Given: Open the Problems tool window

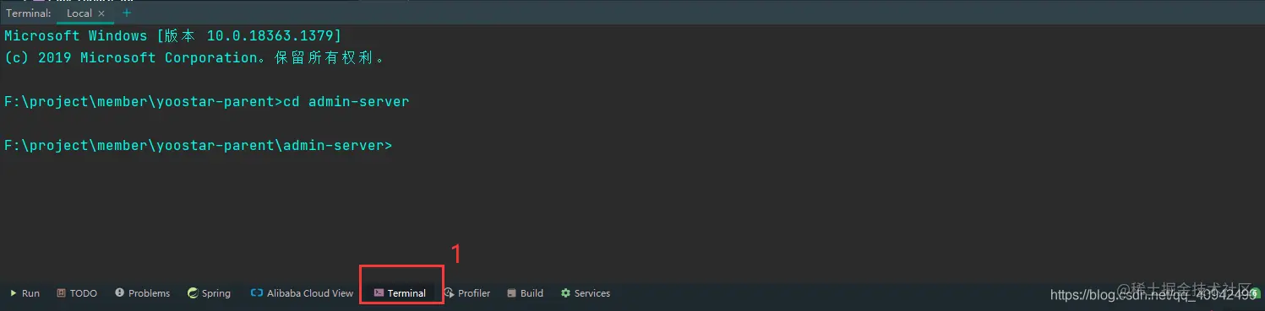Looking at the screenshot, I should [142, 293].
